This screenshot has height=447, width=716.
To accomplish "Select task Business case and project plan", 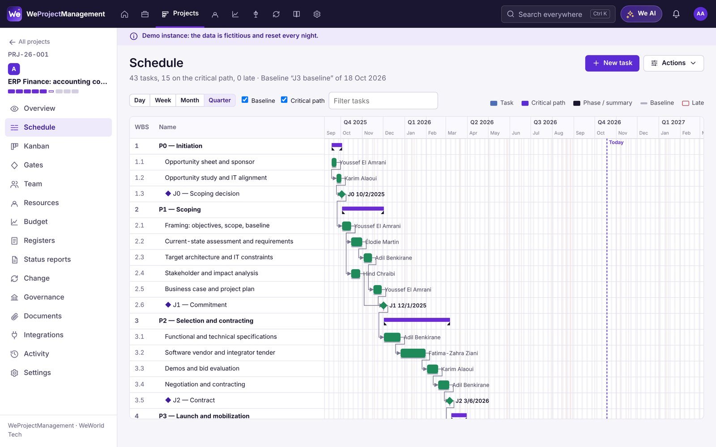I will point(227,289).
